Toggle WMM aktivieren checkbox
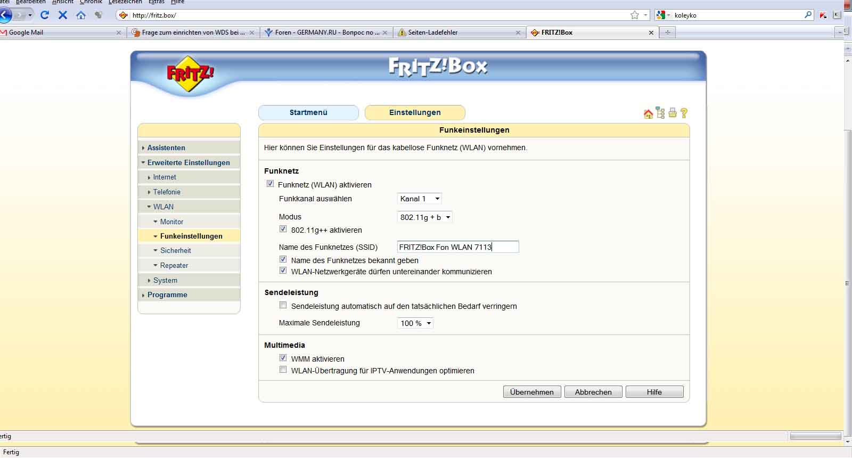Viewport: 852px width, 458px height. [283, 358]
